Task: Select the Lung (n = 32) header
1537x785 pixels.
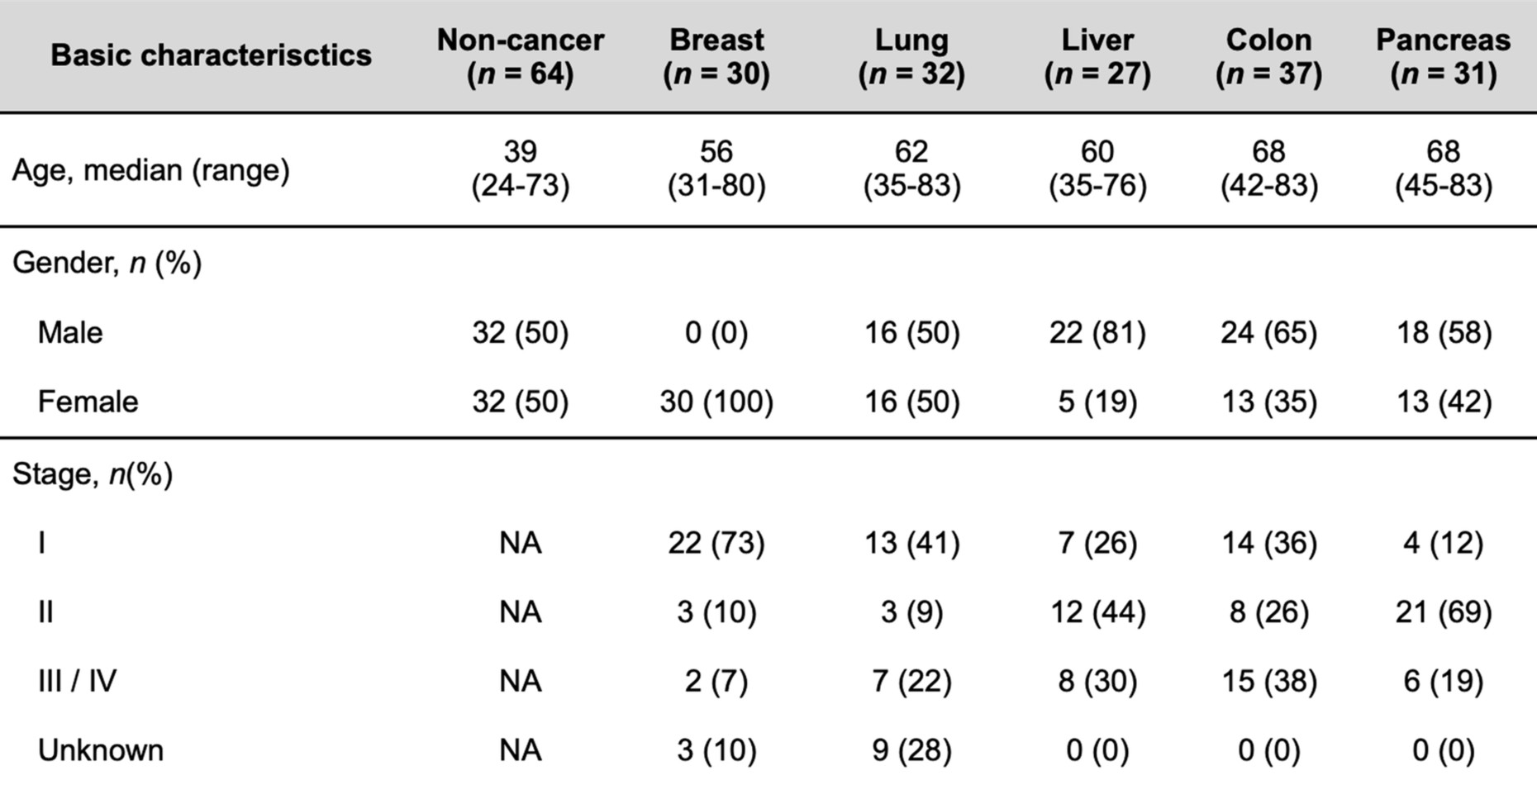Action: 911,56
